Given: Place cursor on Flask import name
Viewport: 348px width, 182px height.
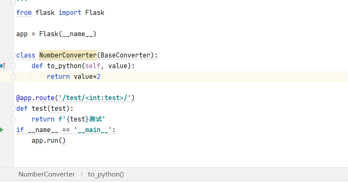Looking at the screenshot, I should click(95, 13).
